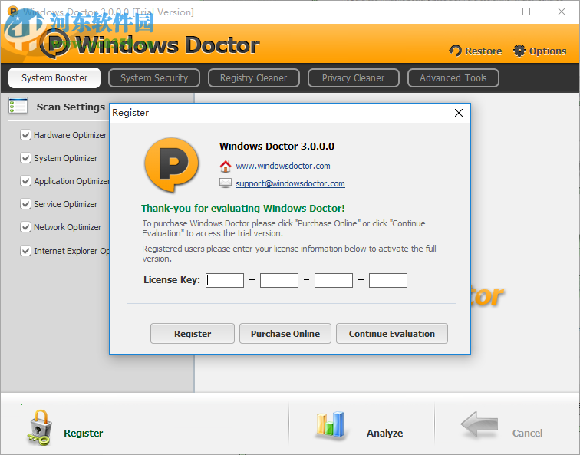The width and height of the screenshot is (580, 455).
Task: Click the Windows Doctor header logo
Action: 150,45
